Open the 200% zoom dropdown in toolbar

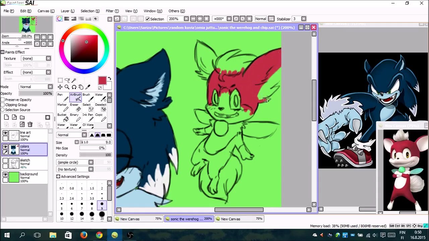click(x=186, y=19)
